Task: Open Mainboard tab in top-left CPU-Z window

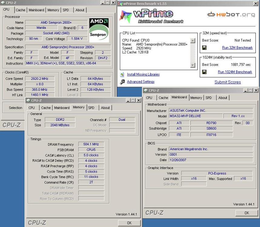Action: [36, 10]
